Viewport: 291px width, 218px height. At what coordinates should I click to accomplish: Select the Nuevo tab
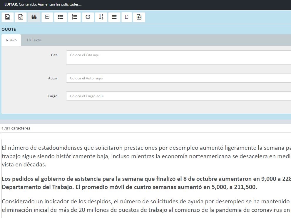11,40
